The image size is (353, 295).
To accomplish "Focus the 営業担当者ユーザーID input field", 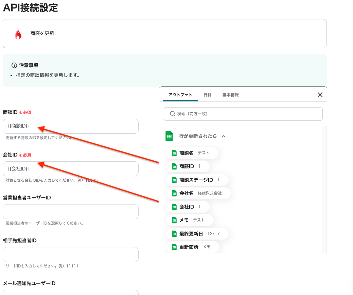I will pyautogui.click(x=70, y=212).
